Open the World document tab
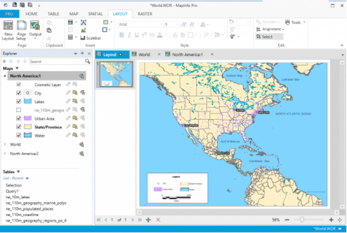The image size is (347, 233). [x=144, y=54]
